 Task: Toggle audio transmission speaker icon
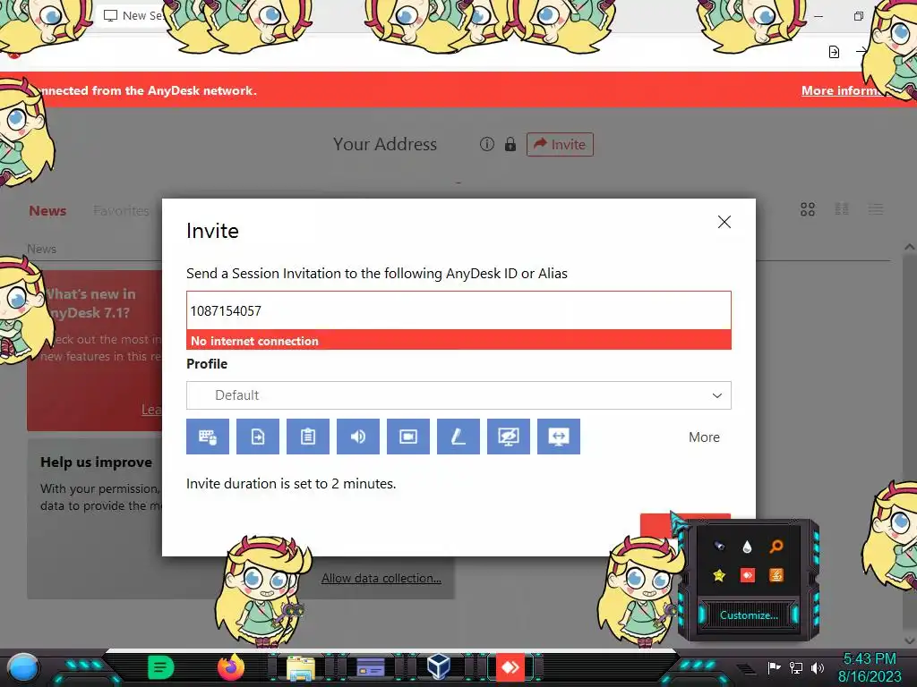click(x=358, y=437)
